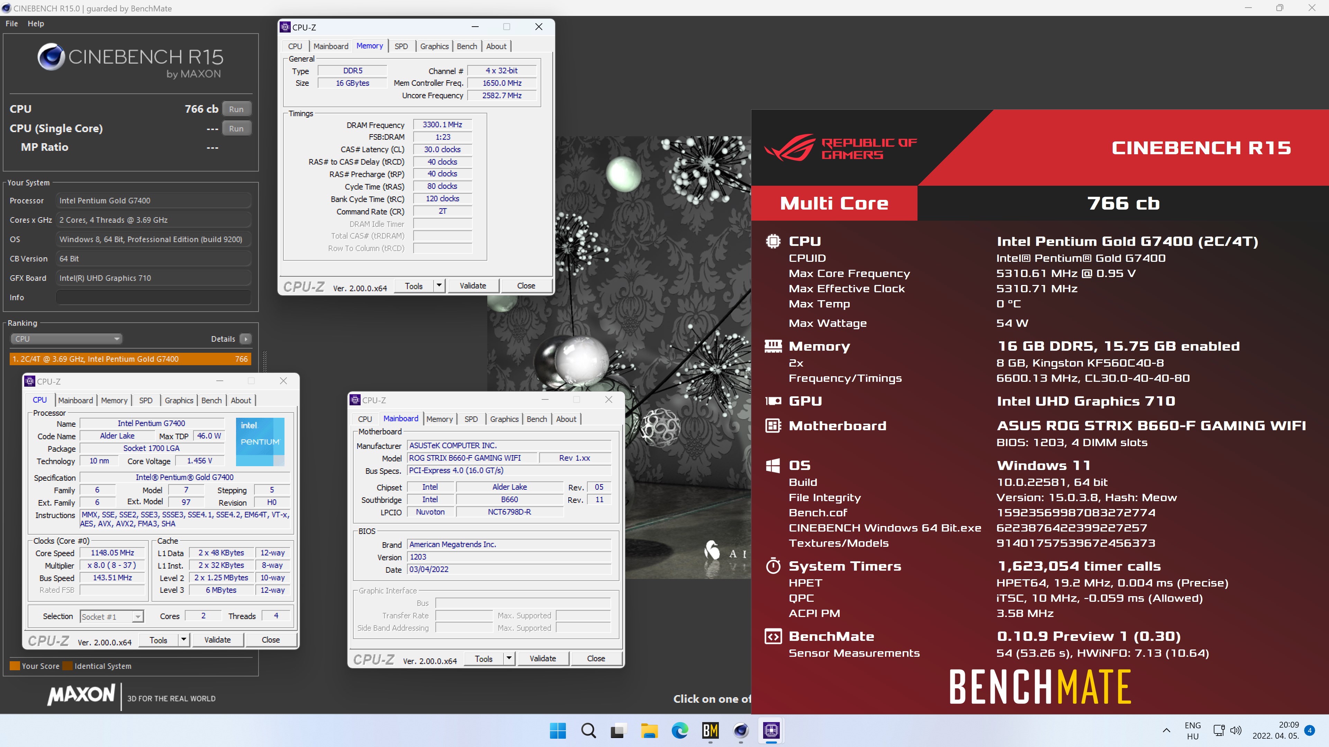
Task: Click Tools button in CPU tab window
Action: point(159,640)
